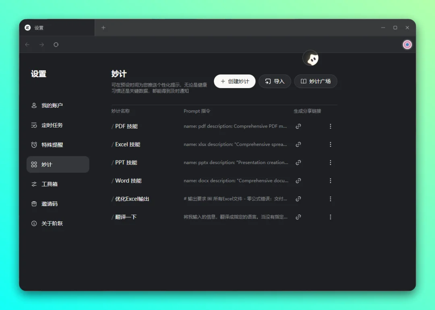The width and height of the screenshot is (435, 310).
Task: Click the panda mascot avatar icon
Action: 311,59
